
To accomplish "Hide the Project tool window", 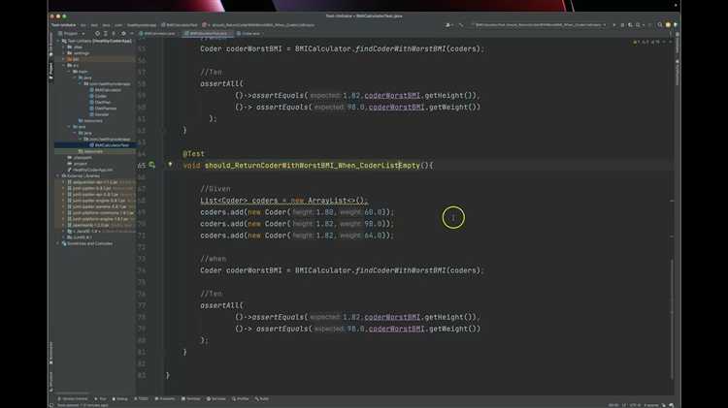I will 131,33.
